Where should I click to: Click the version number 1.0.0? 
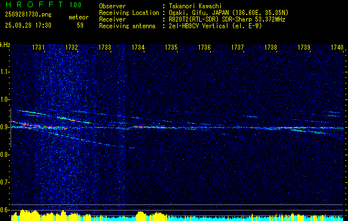tap(75, 5)
